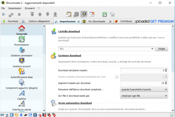175x117 pixels.
Task: Click the cloud icon with red stop badge
Action: (40, 115)
